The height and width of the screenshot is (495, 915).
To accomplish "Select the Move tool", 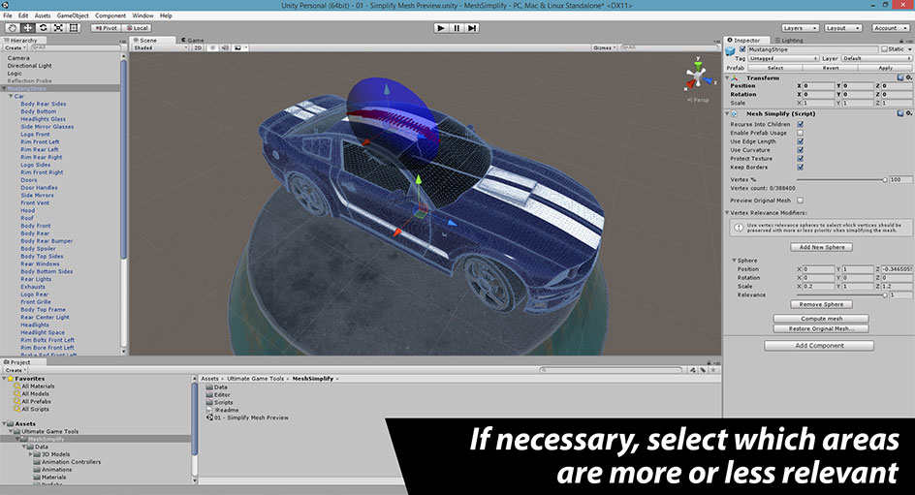I will tap(27, 27).
